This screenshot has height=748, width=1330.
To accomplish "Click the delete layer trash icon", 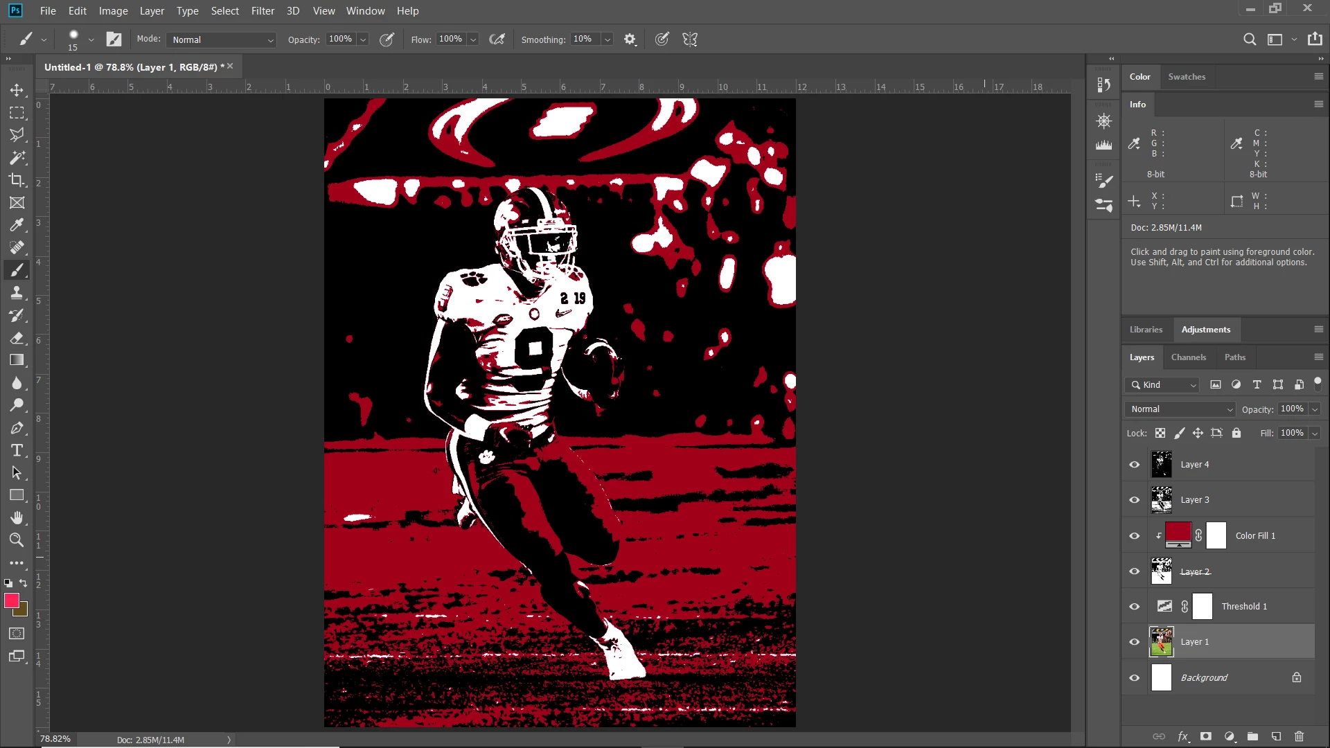I will click(1299, 736).
